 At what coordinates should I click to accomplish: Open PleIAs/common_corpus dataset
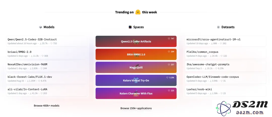[225, 54]
